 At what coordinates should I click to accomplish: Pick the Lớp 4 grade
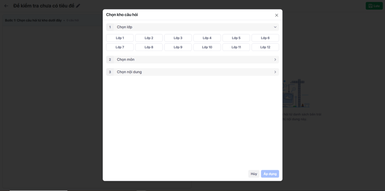(x=207, y=38)
